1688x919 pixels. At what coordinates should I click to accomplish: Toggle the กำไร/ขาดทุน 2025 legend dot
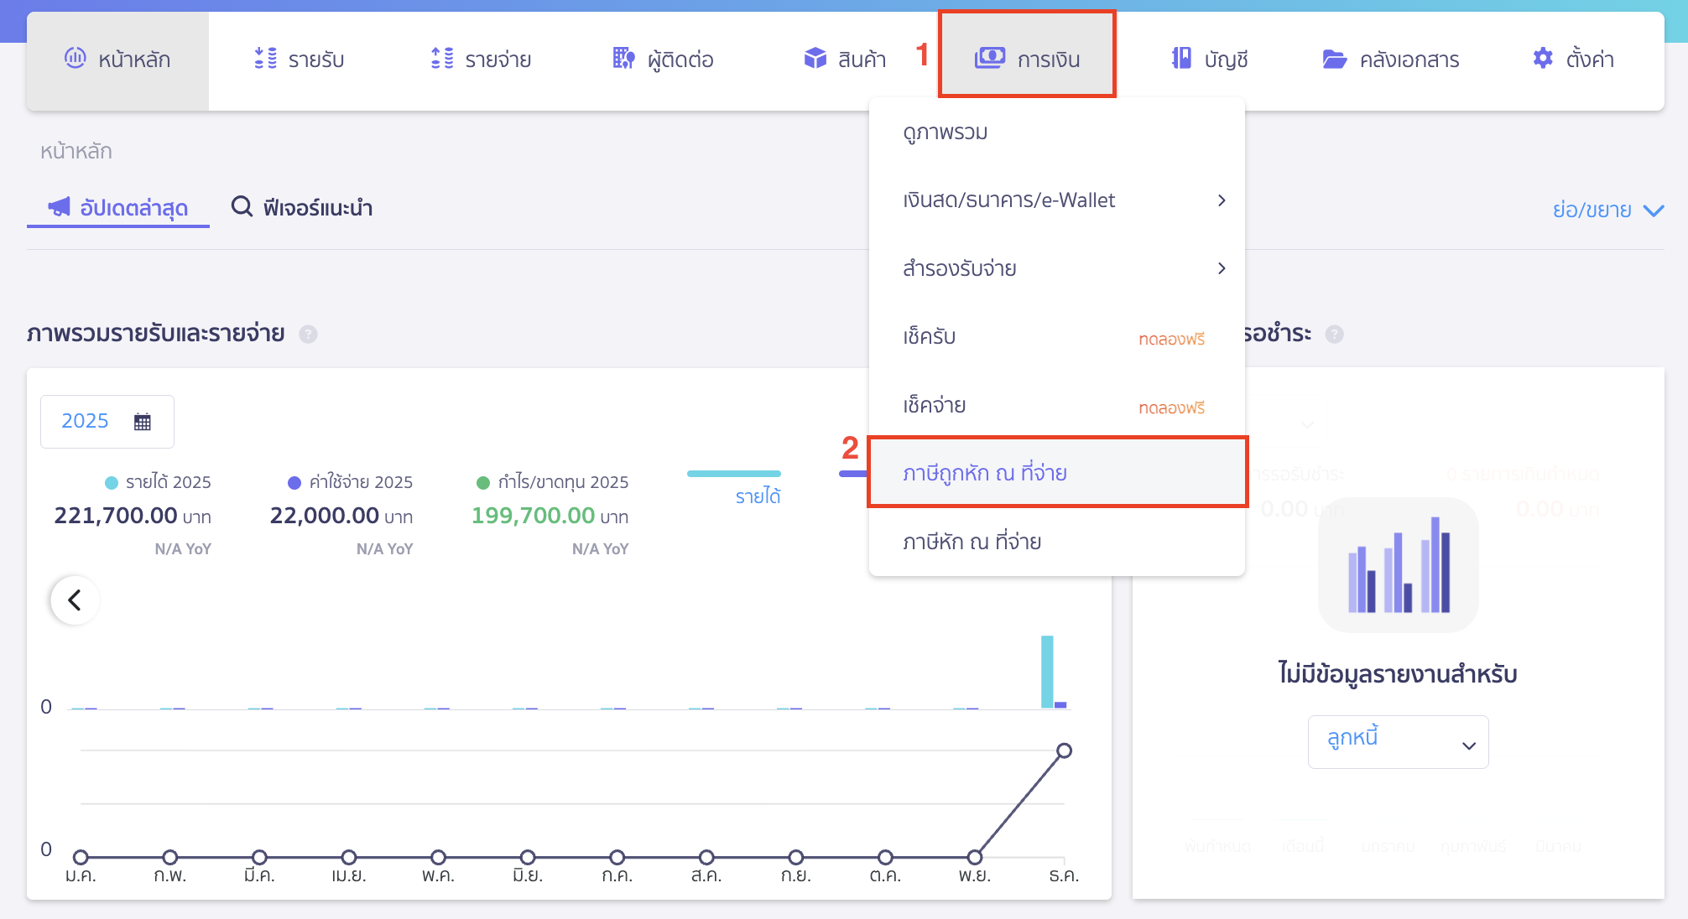point(483,483)
